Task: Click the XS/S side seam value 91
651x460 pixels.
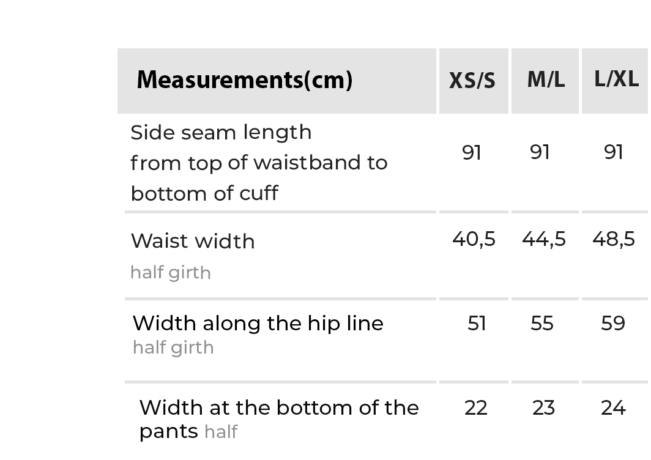Action: (x=472, y=152)
